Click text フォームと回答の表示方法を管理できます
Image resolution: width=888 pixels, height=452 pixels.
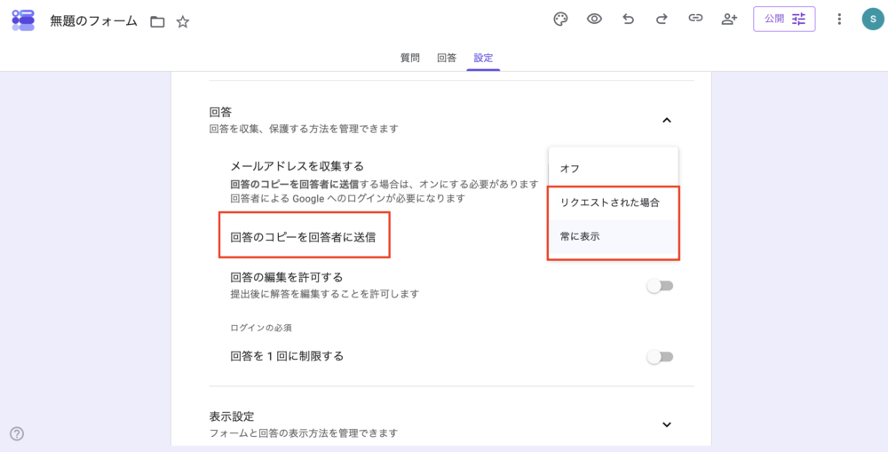pyautogui.click(x=304, y=433)
